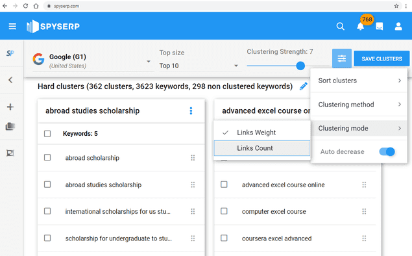
Task: Click drag handle for computer excel course row
Action: click(364, 211)
